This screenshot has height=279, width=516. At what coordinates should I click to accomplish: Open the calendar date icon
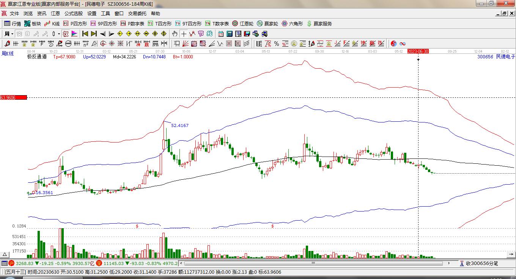221,34
